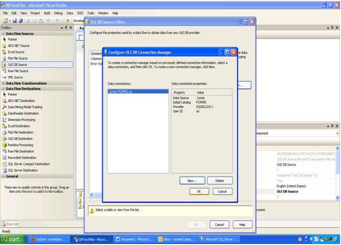The height and width of the screenshot is (245, 341).
Task: Select DataReader Destination item
Action: [x=23, y=113]
